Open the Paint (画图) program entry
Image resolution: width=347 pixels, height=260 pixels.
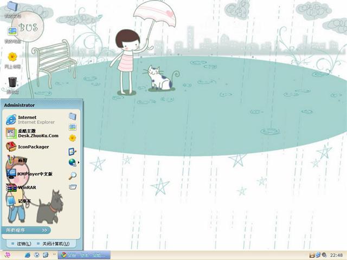click(17, 160)
